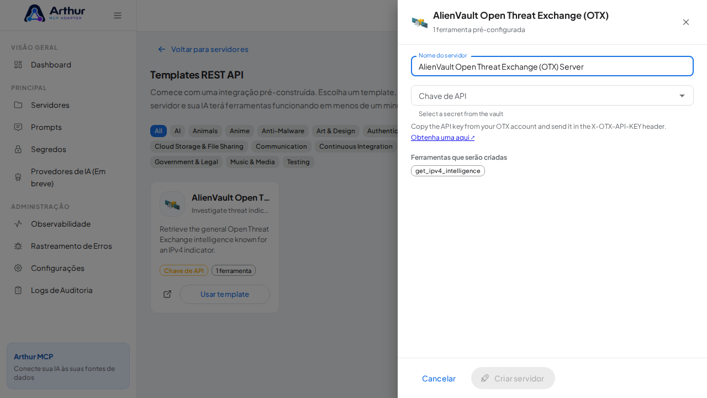Close the AlienVault OTX drawer
Screen dimensions: 707x398
click(x=686, y=22)
